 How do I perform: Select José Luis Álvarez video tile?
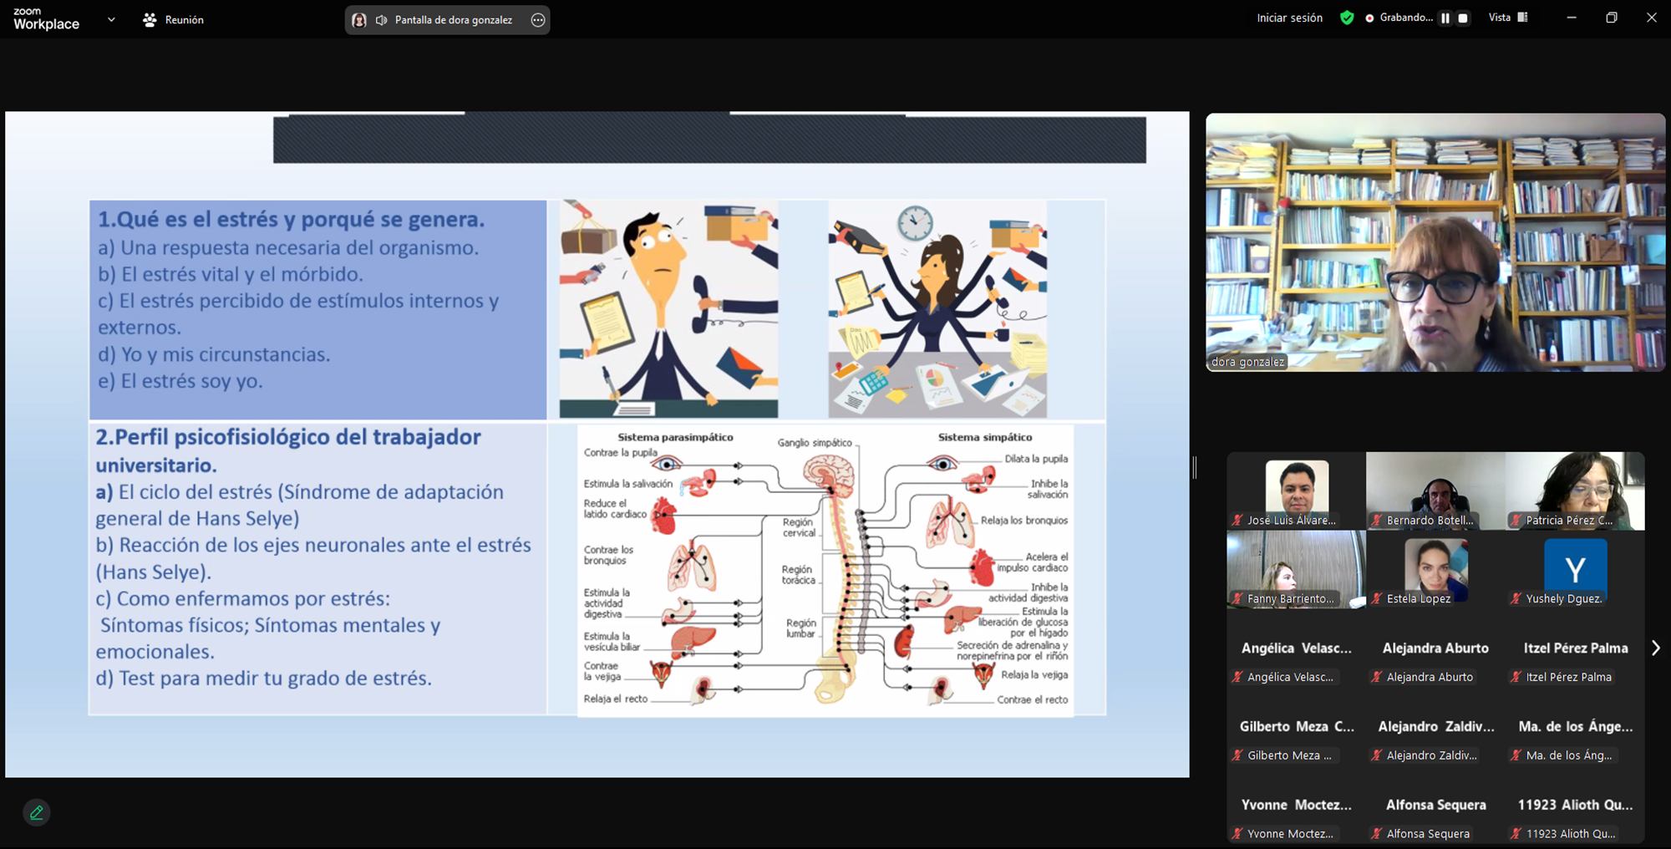(x=1296, y=491)
